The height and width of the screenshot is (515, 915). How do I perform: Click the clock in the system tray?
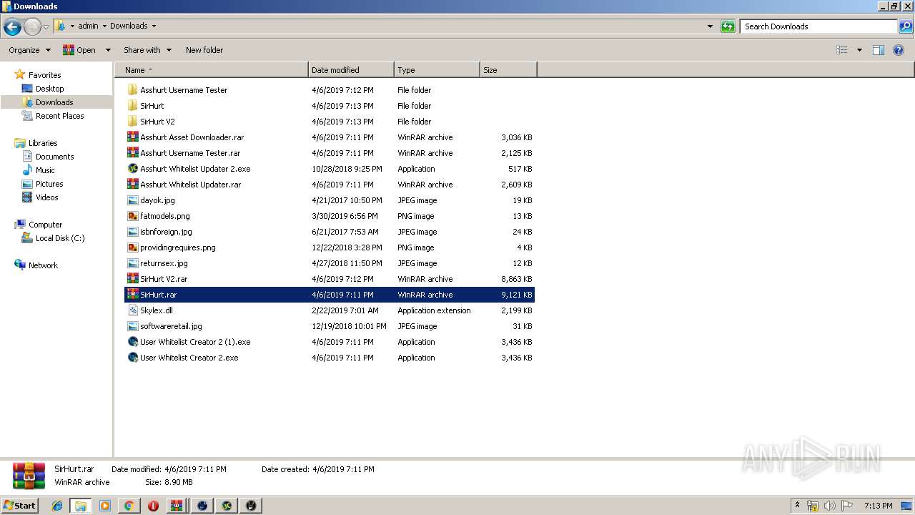(878, 506)
